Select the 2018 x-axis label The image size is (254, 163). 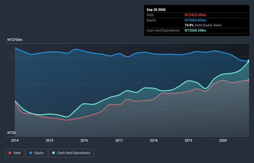pos(154,140)
